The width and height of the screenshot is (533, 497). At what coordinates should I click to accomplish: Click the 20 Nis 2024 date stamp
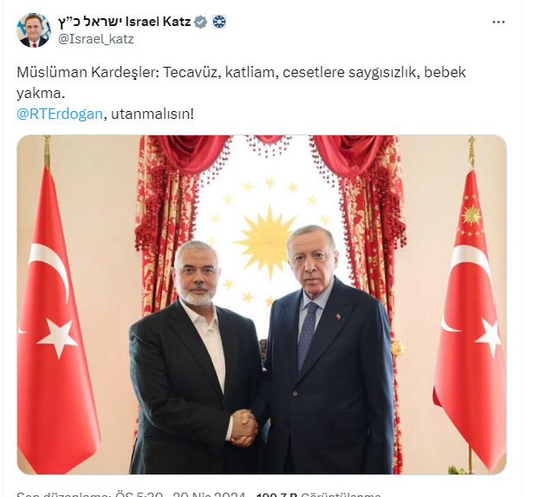coord(209,494)
